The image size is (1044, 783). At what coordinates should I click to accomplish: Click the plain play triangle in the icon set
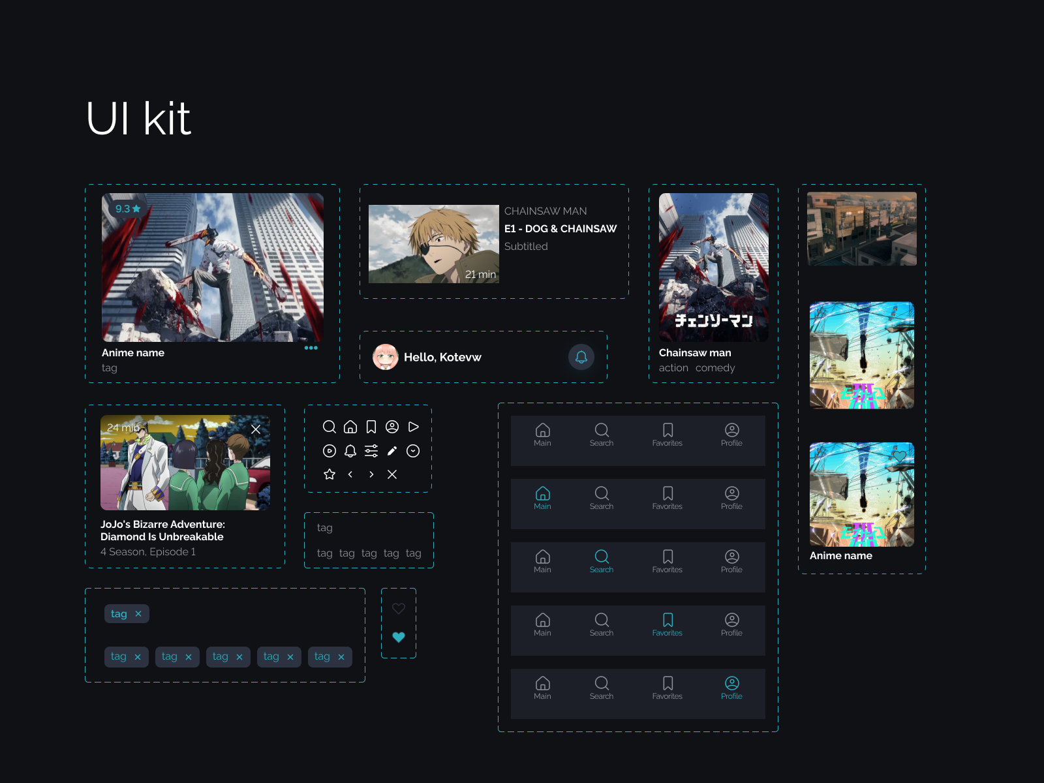click(x=413, y=427)
